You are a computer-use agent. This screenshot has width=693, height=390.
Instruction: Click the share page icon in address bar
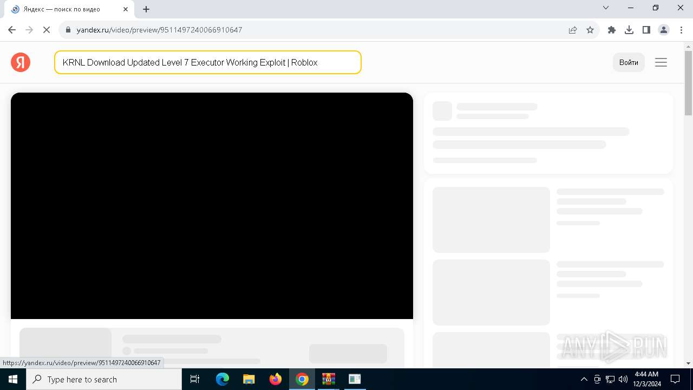click(x=573, y=30)
